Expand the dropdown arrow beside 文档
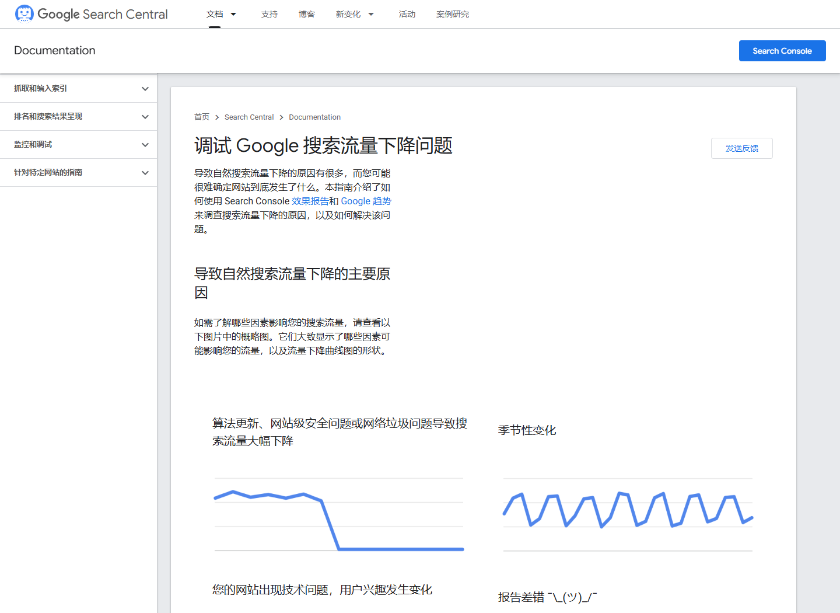The width and height of the screenshot is (840, 613). click(x=233, y=14)
